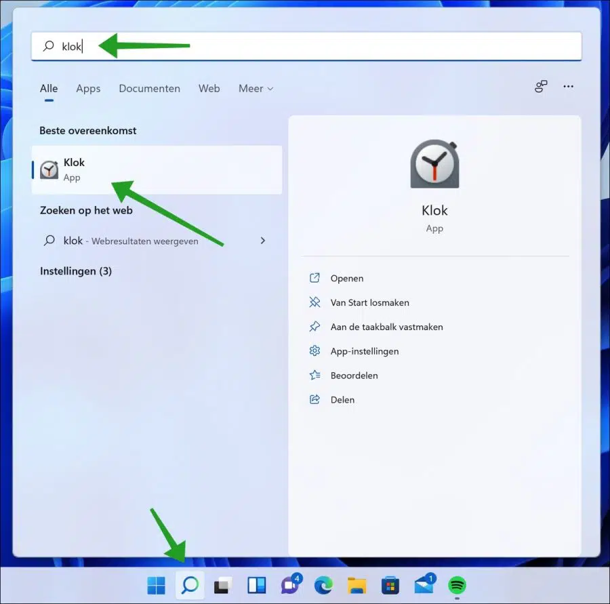The image size is (610, 604).
Task: Choose Van Start losmaken
Action: click(369, 302)
